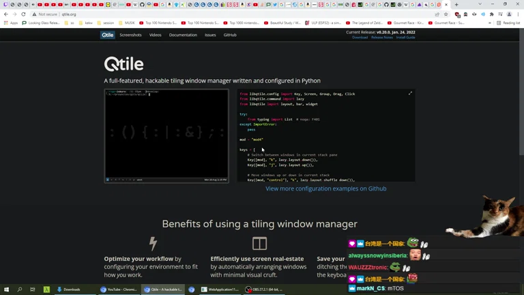Open the Windows Start menu
The image size is (524, 295).
[6, 290]
